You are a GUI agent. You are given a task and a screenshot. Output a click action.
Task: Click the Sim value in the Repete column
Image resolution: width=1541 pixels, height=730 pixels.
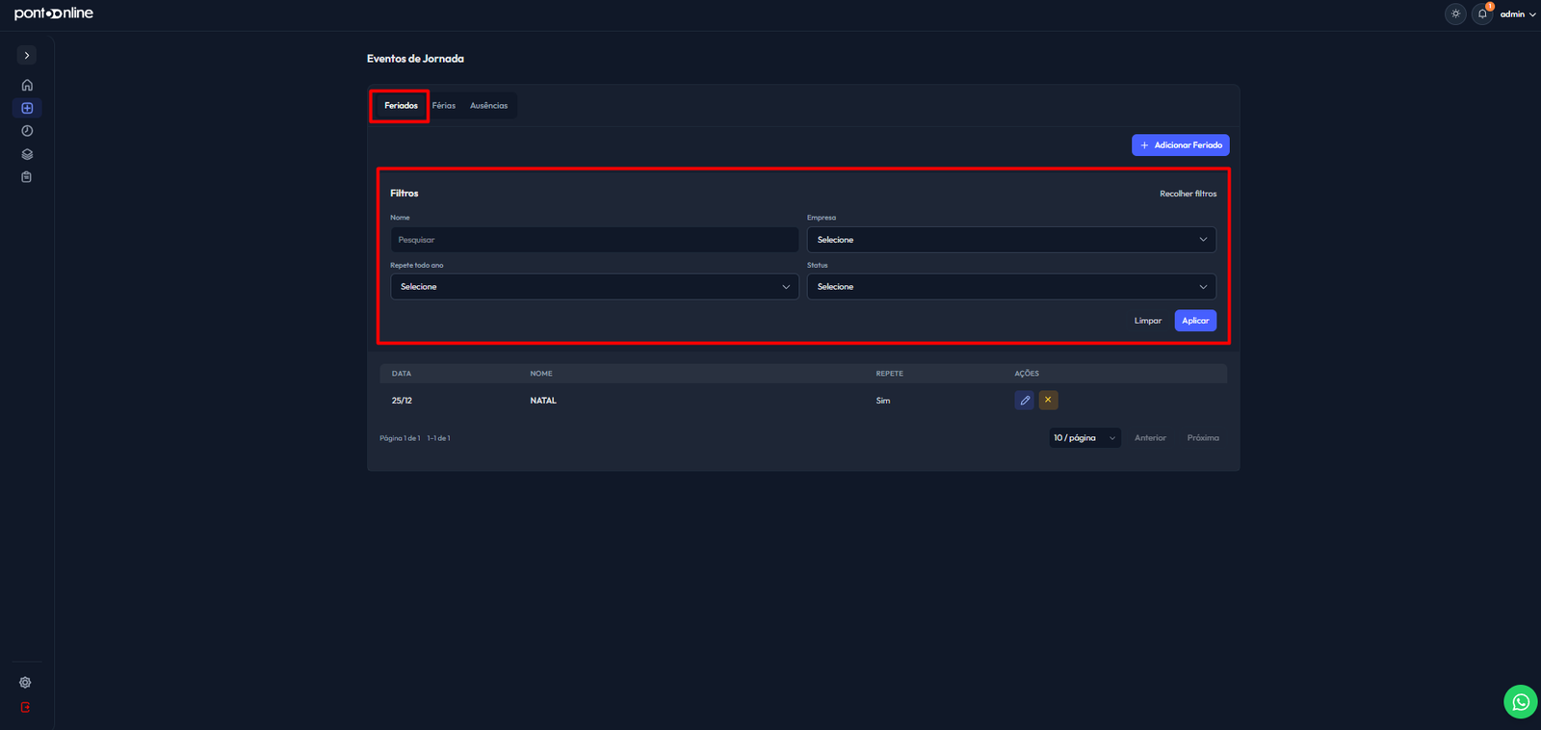[883, 401]
